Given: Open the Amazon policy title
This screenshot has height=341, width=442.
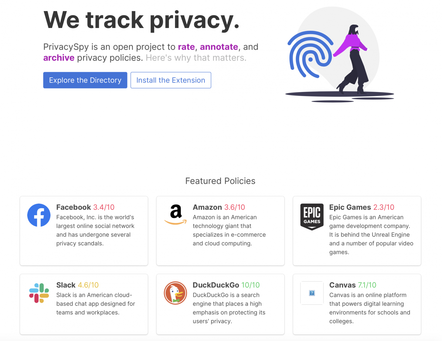Looking at the screenshot, I should point(207,207).
